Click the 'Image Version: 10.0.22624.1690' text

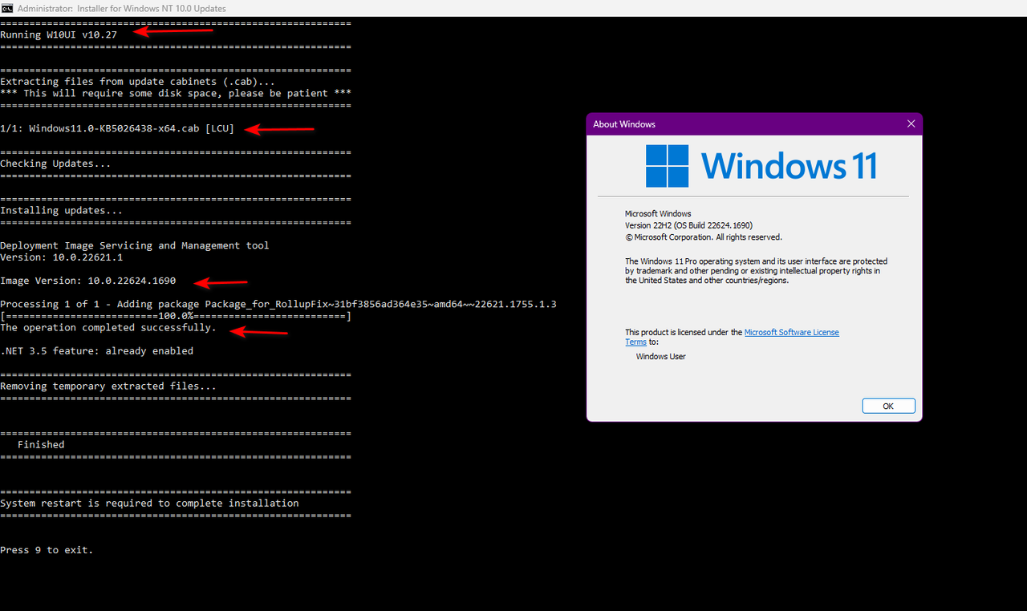(x=87, y=281)
